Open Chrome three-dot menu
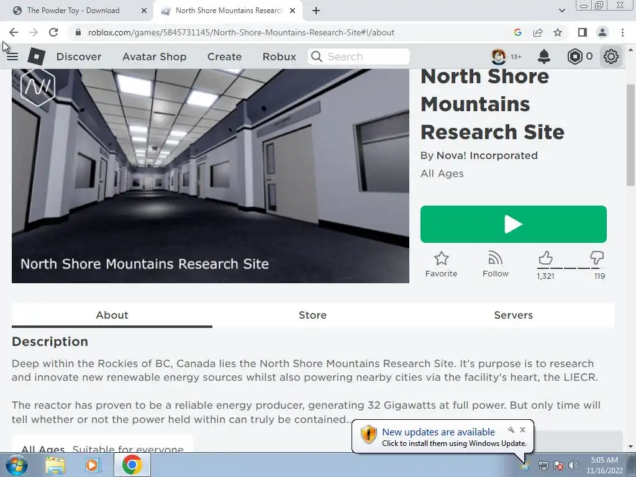Viewport: 636px width, 477px height. tap(622, 32)
